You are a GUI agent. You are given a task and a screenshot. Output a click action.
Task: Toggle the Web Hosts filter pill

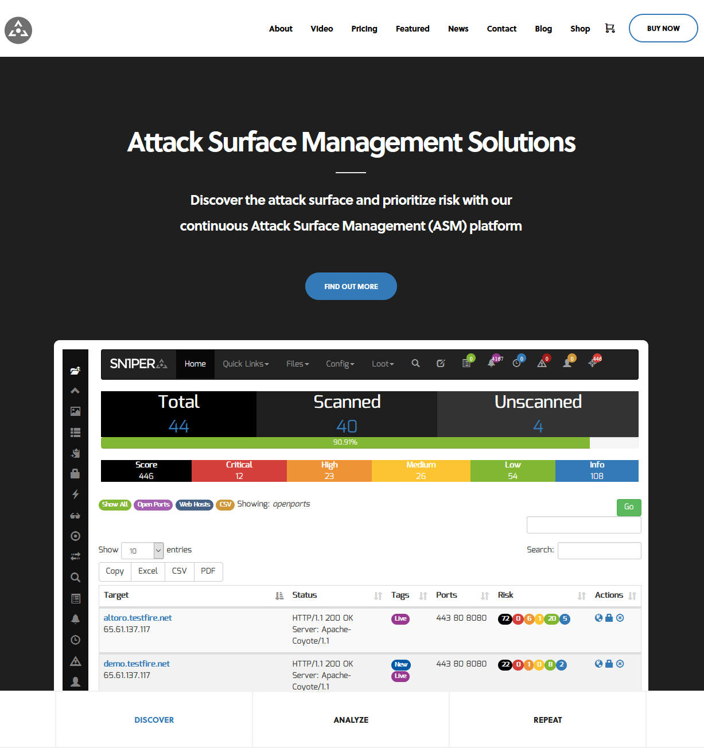click(195, 505)
